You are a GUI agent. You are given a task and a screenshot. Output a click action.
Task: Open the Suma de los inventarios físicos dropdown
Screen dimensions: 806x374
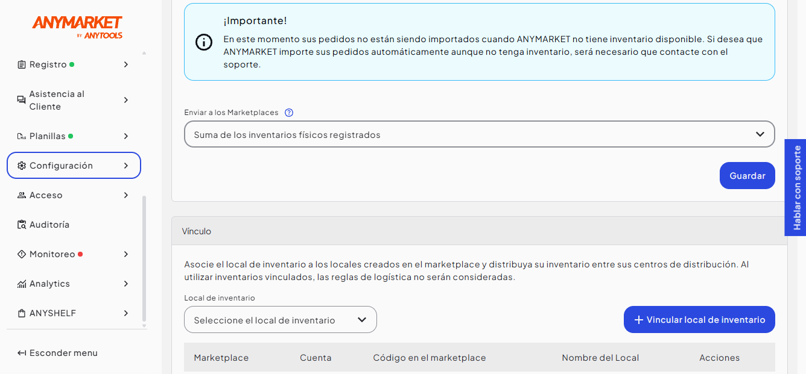click(x=479, y=134)
